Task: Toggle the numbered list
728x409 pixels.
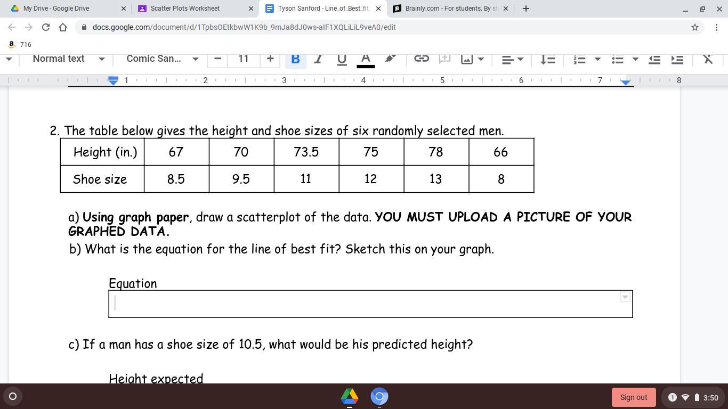Action: coord(579,59)
